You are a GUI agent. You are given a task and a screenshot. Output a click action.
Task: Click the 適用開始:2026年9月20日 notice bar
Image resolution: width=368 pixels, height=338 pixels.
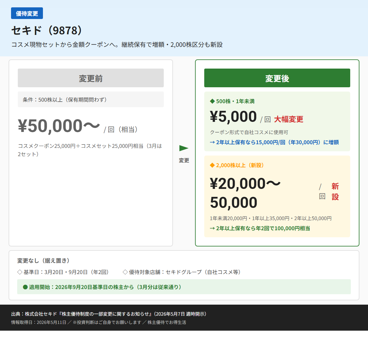click(x=184, y=287)
